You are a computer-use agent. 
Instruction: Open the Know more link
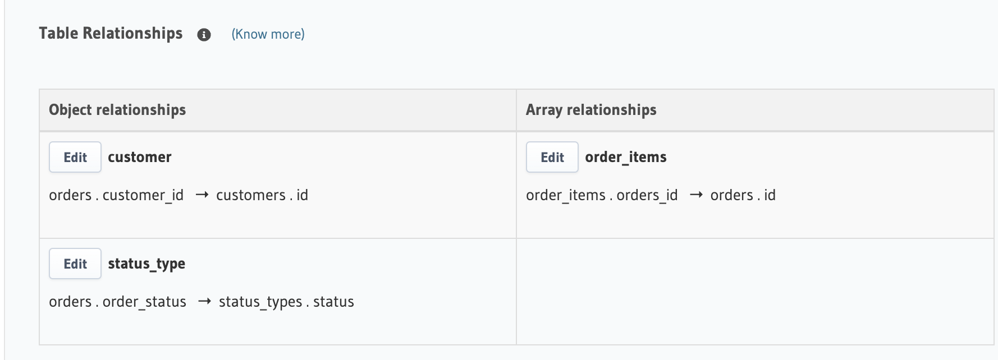(268, 34)
